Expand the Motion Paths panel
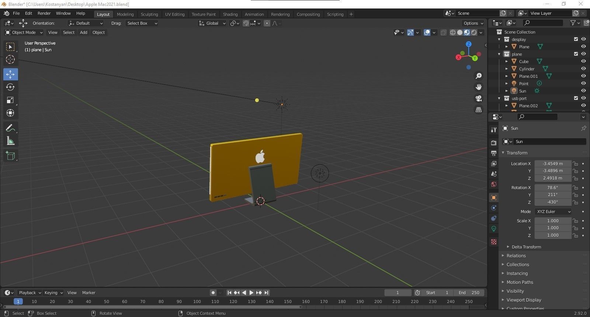The width and height of the screenshot is (590, 317). tap(520, 282)
